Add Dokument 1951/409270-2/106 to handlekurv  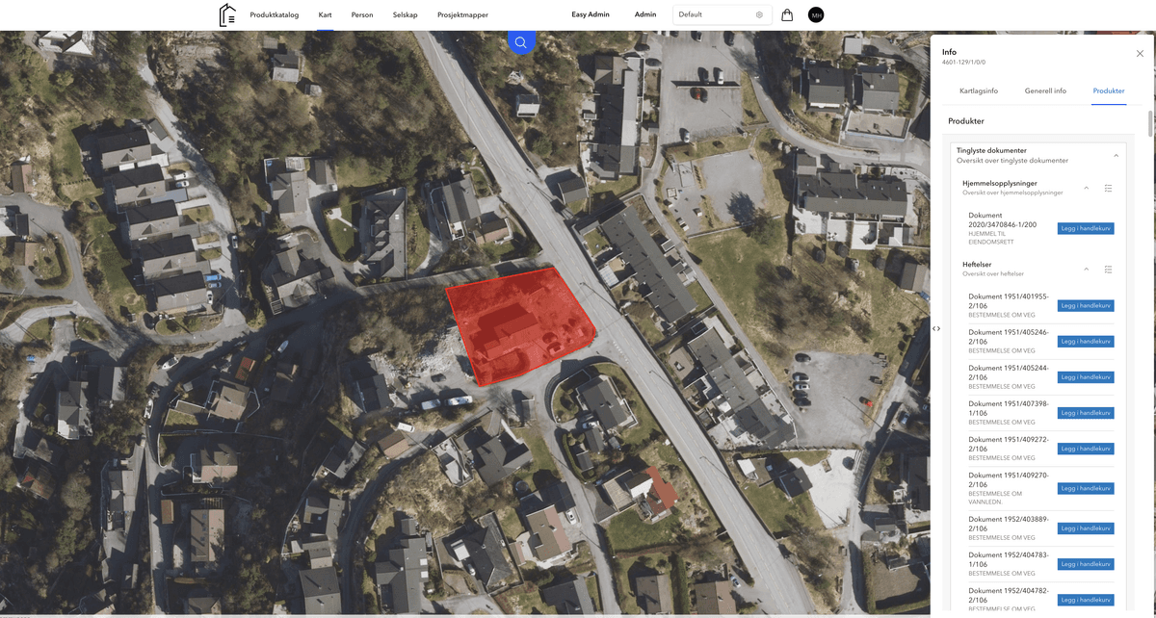[x=1086, y=488]
